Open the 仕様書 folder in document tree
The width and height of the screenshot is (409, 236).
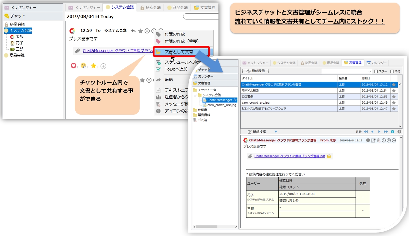(202, 110)
